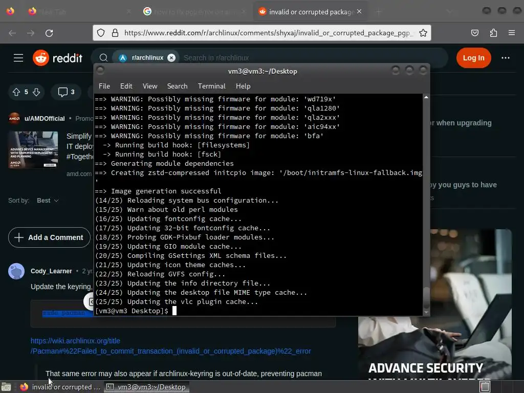Open the tracking protection shield icon
This screenshot has height=393, width=524.
pyautogui.click(x=101, y=33)
